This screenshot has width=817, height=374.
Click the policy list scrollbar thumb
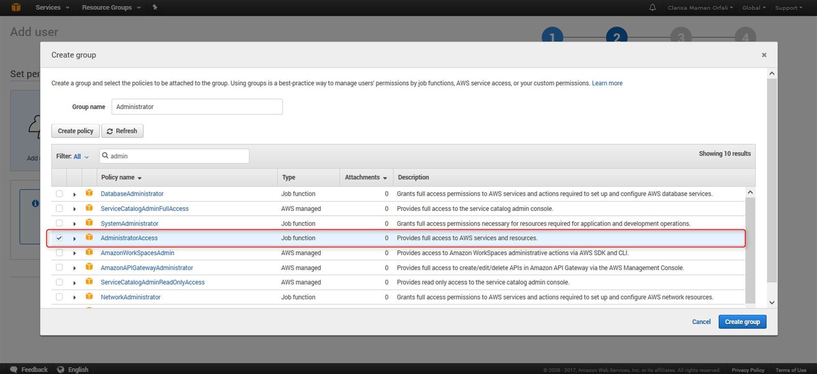[750, 251]
